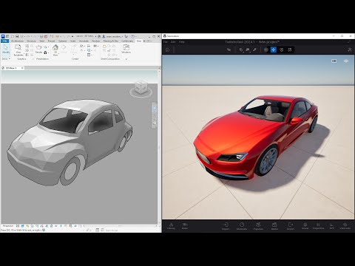The height and width of the screenshot is (266, 355).
Task: Open the Twinmotion Export panel
Action: (291, 226)
